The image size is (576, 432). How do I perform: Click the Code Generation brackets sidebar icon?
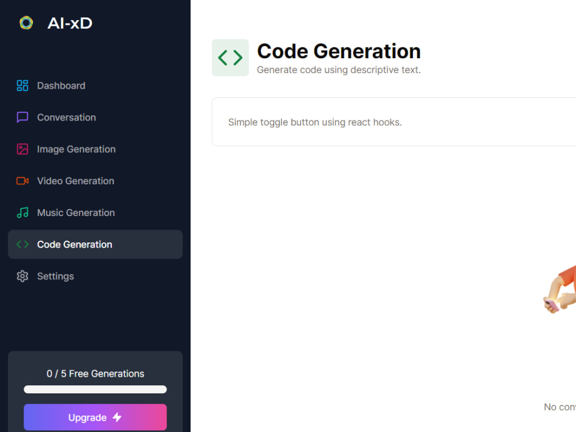[22, 244]
